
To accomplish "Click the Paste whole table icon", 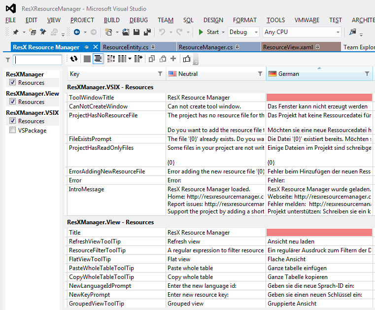I will [x=163, y=59].
